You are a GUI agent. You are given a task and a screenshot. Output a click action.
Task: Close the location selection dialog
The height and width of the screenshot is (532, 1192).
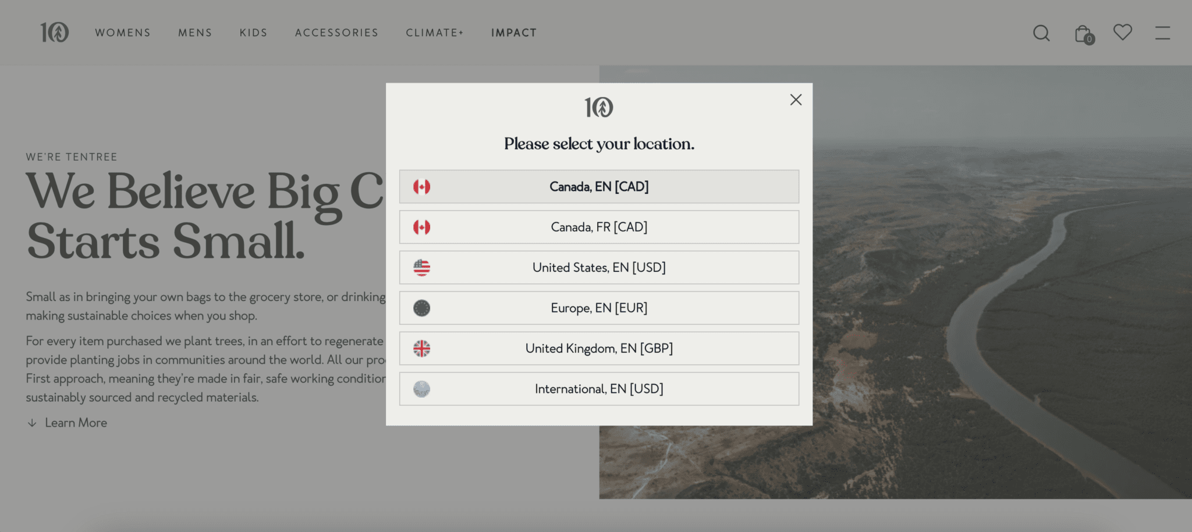(x=796, y=100)
